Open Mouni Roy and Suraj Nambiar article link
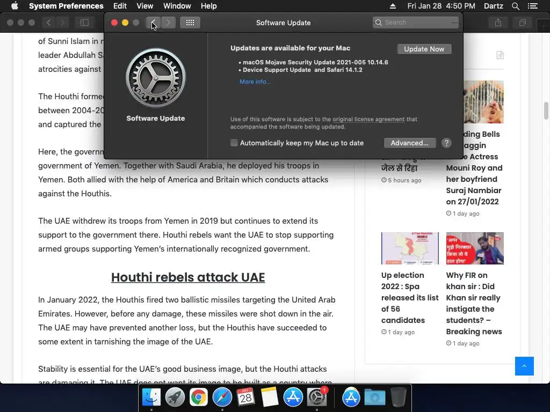 (474, 168)
